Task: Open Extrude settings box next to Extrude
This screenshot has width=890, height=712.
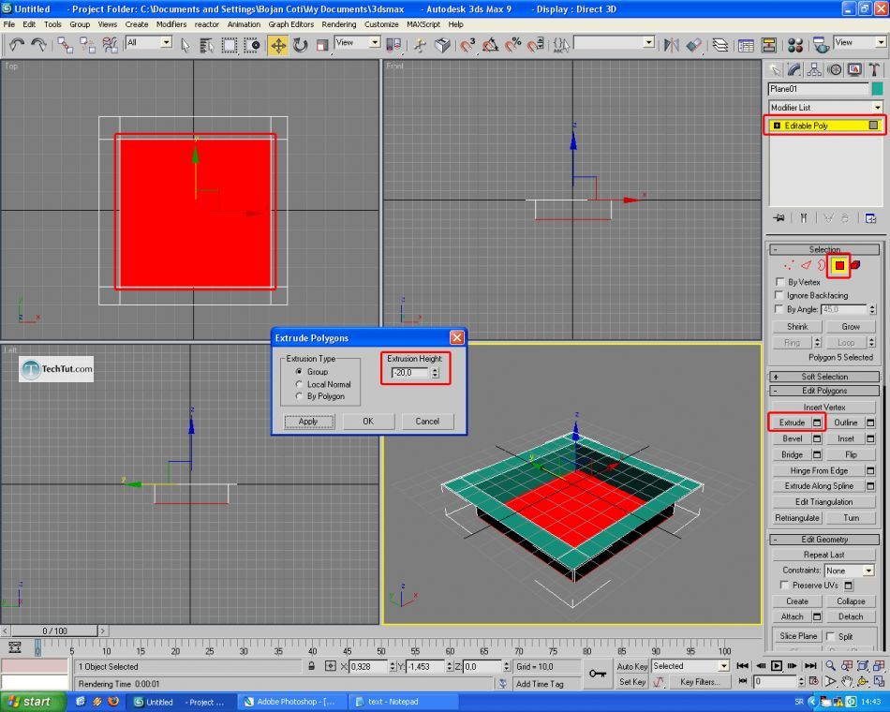Action: [817, 423]
